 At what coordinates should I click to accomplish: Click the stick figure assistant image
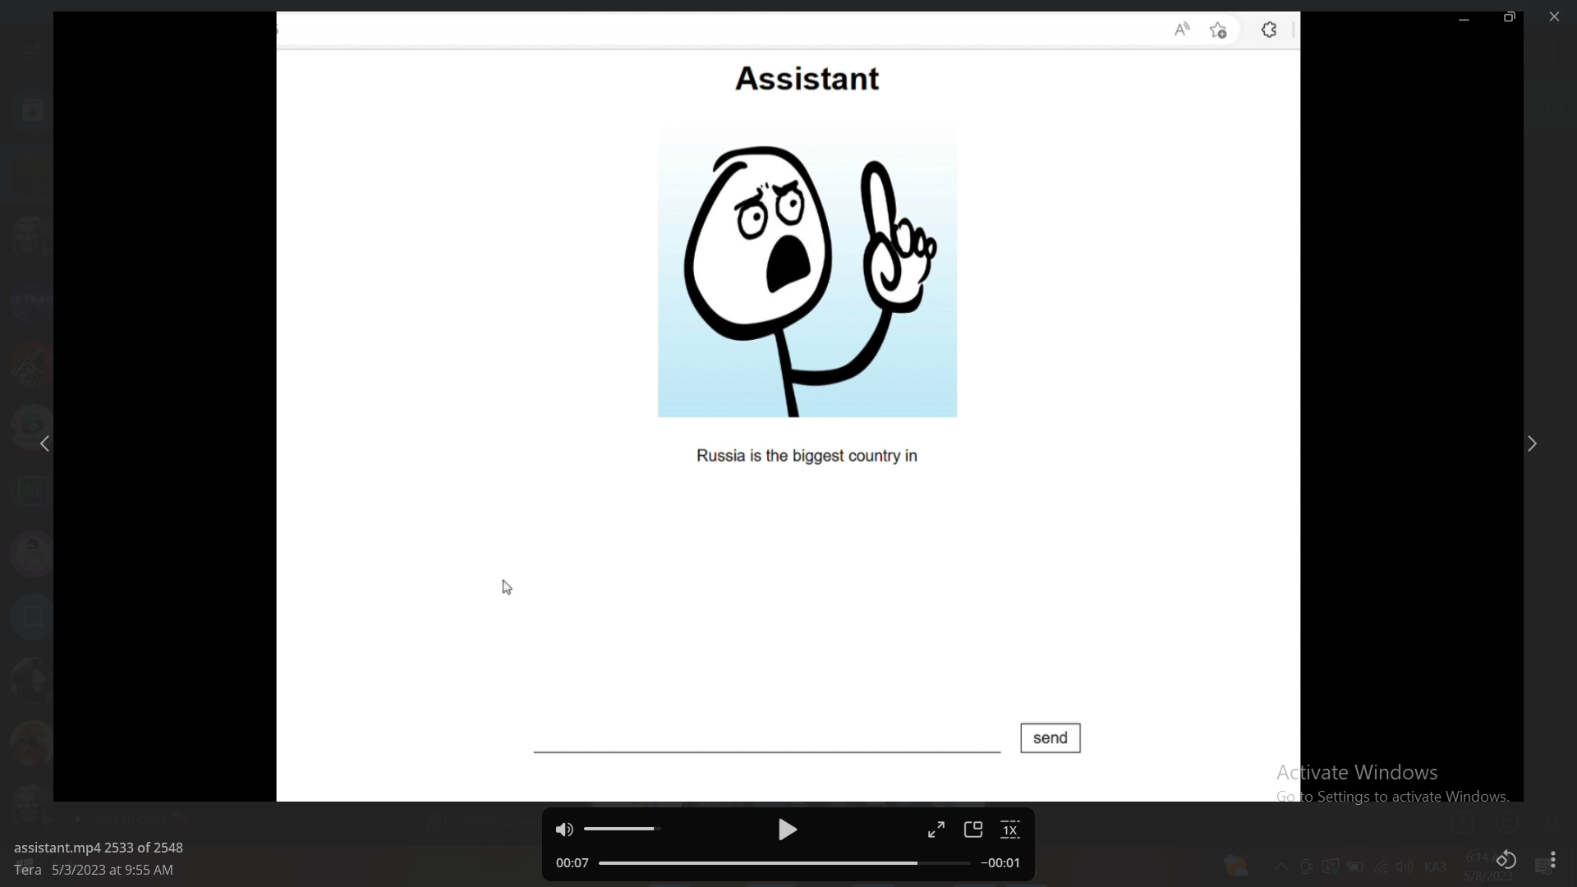807,272
